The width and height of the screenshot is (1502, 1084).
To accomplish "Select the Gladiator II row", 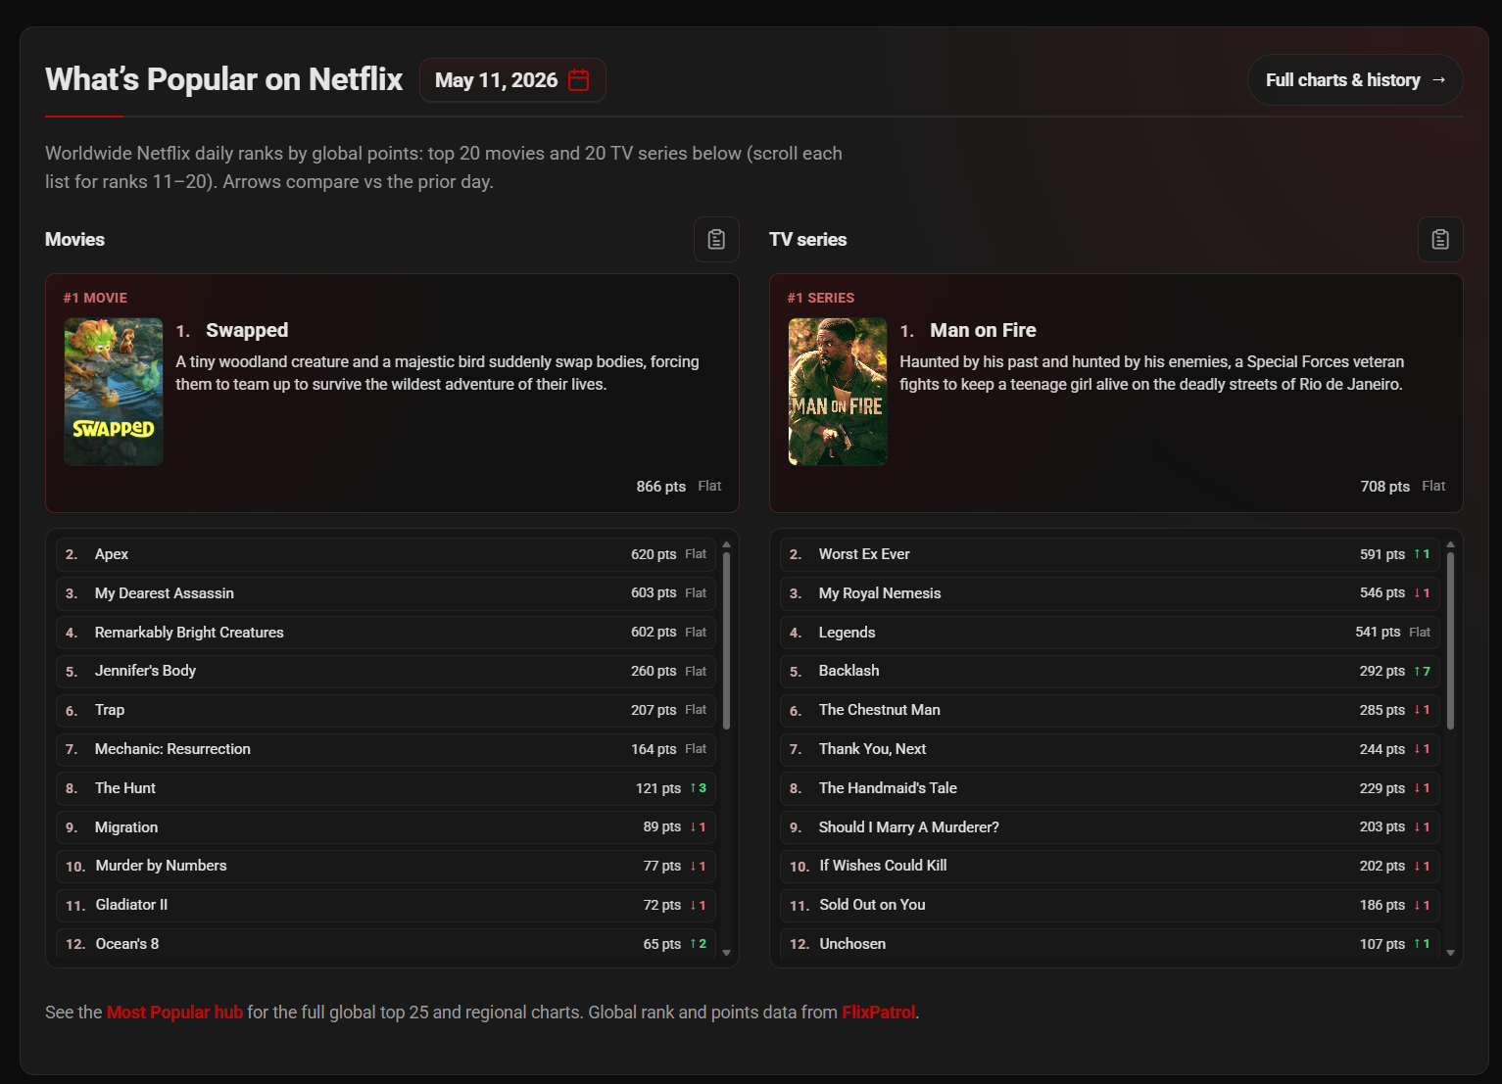I will (386, 905).
